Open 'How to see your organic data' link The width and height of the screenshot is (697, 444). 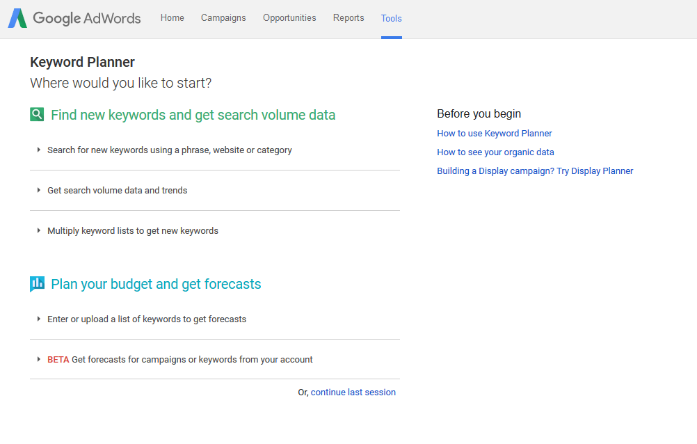point(495,152)
